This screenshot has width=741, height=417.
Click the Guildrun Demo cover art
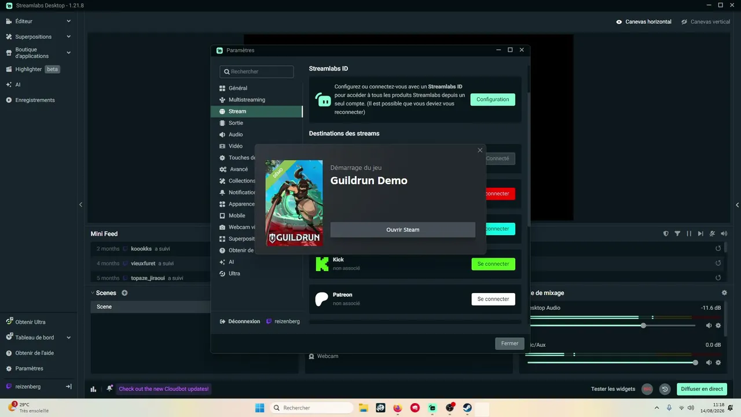click(294, 203)
